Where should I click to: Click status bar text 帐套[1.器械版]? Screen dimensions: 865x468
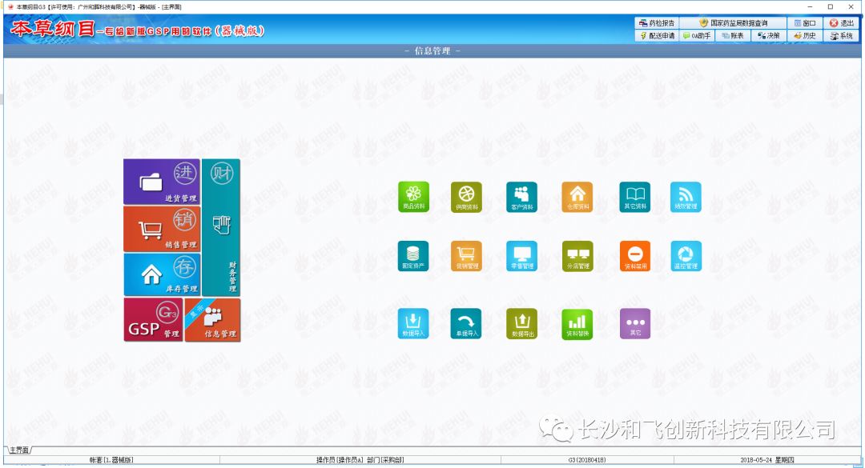pyautogui.click(x=111, y=460)
